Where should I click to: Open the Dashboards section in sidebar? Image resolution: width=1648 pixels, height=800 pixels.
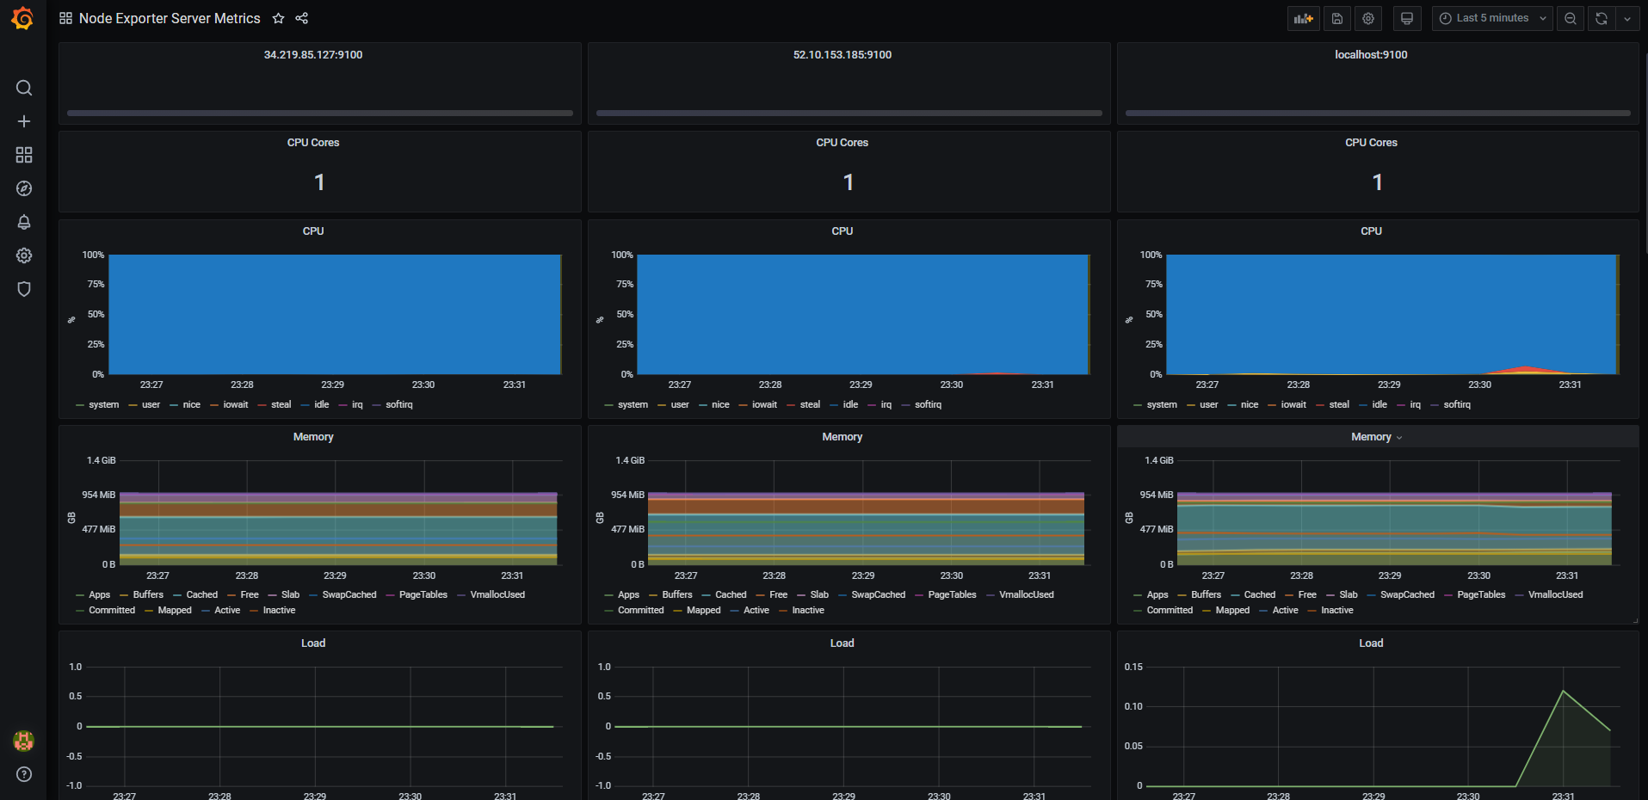(23, 155)
